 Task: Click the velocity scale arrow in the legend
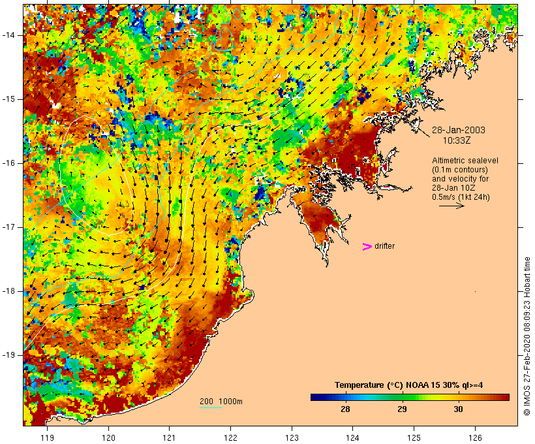(x=451, y=206)
